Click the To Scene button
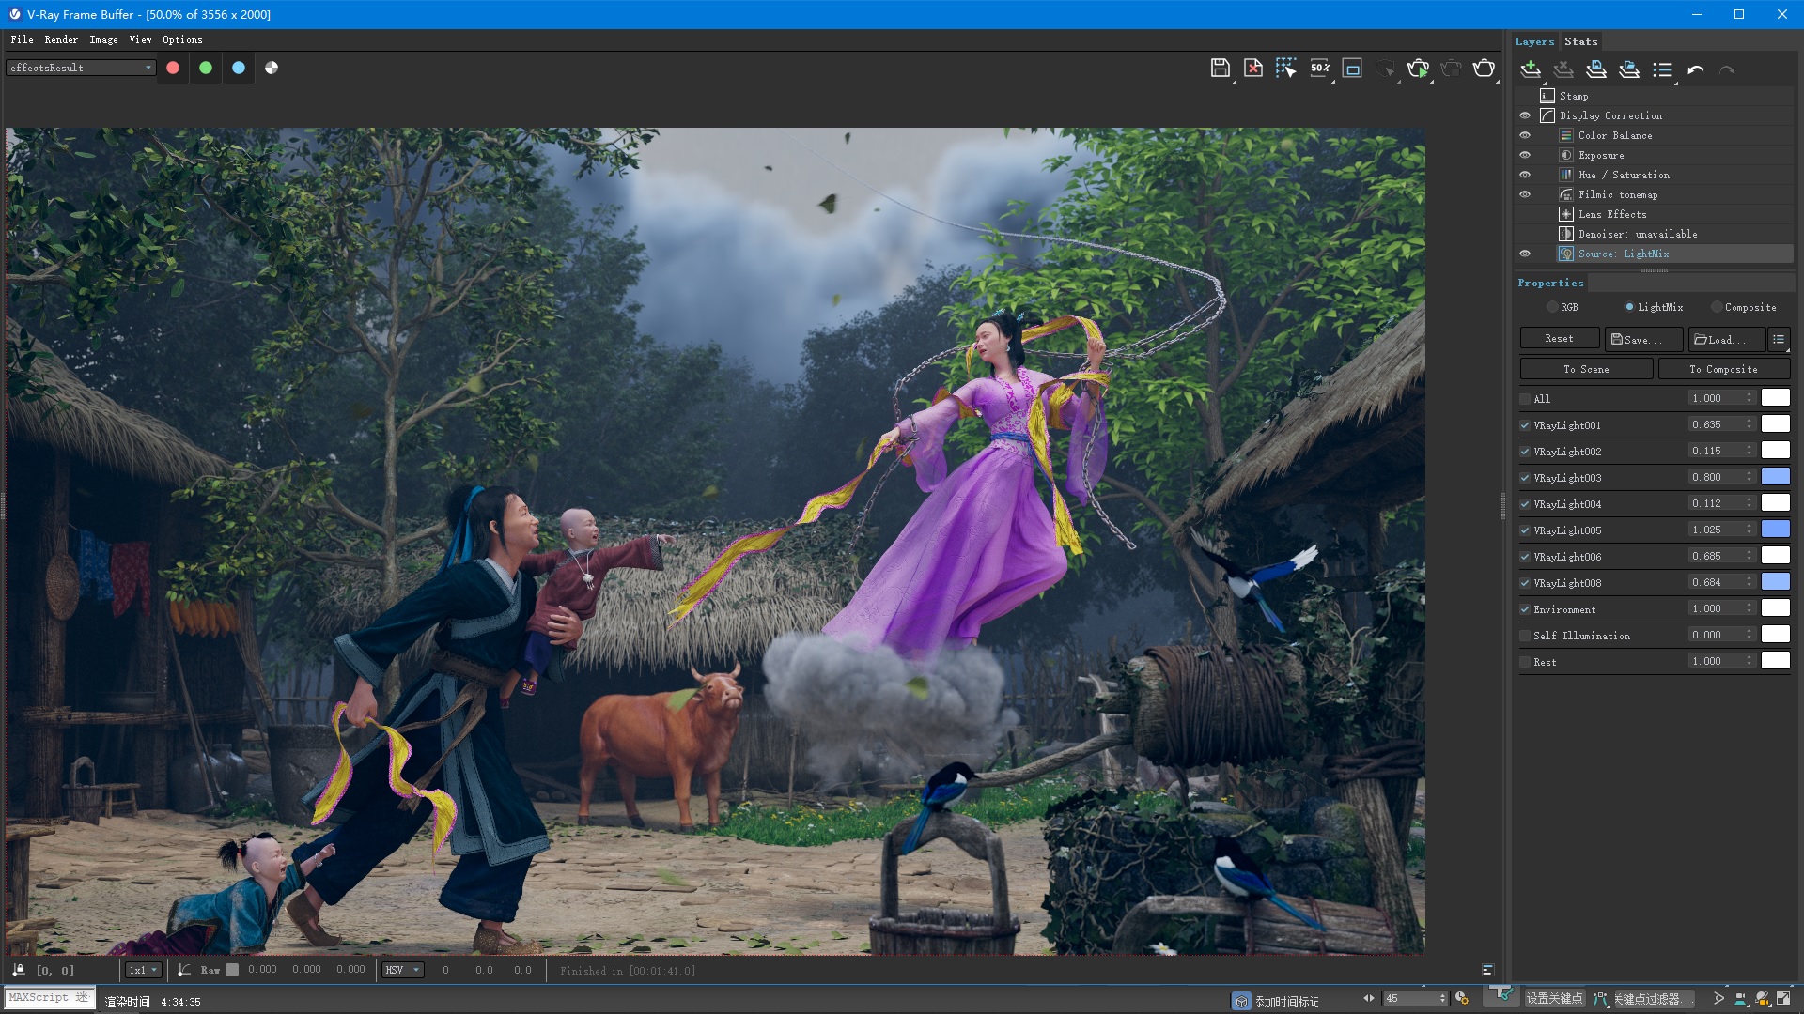The height and width of the screenshot is (1014, 1804). point(1586,369)
